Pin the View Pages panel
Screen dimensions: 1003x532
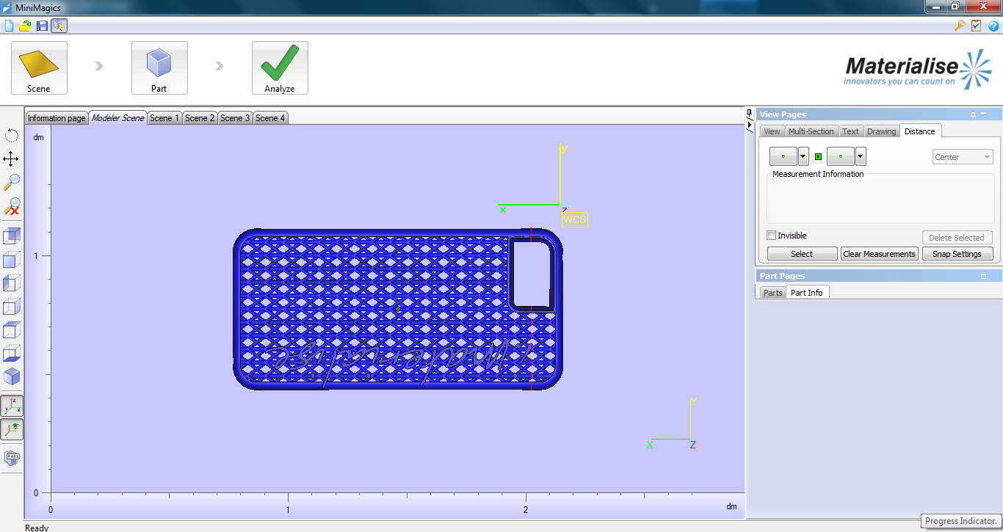click(x=973, y=114)
